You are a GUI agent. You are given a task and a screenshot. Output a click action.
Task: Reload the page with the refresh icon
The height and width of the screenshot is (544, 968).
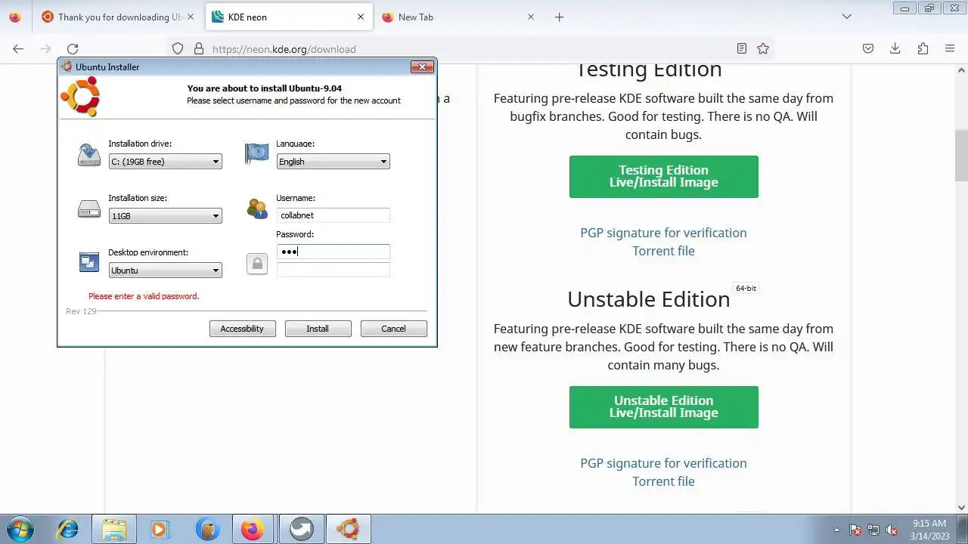tap(73, 48)
